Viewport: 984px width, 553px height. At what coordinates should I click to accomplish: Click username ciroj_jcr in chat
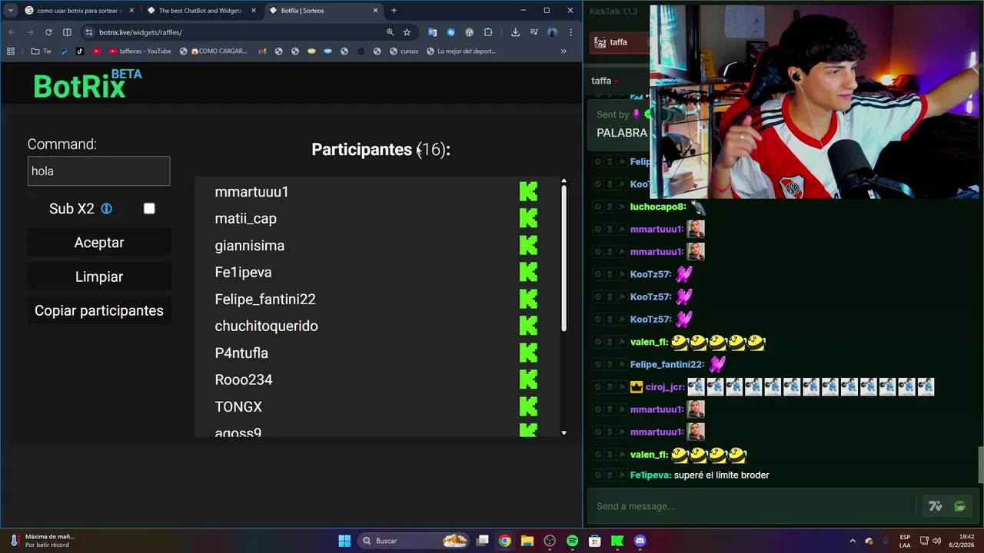[666, 387]
